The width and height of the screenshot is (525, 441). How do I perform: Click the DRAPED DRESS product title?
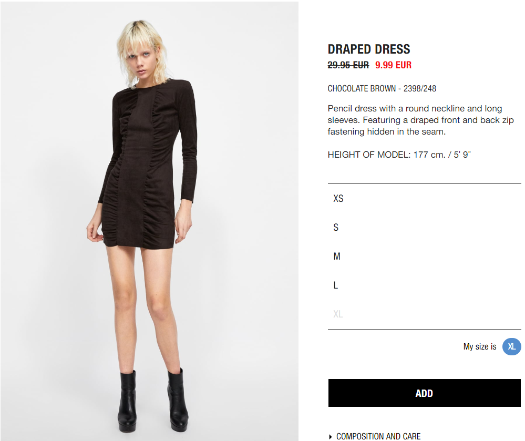368,49
